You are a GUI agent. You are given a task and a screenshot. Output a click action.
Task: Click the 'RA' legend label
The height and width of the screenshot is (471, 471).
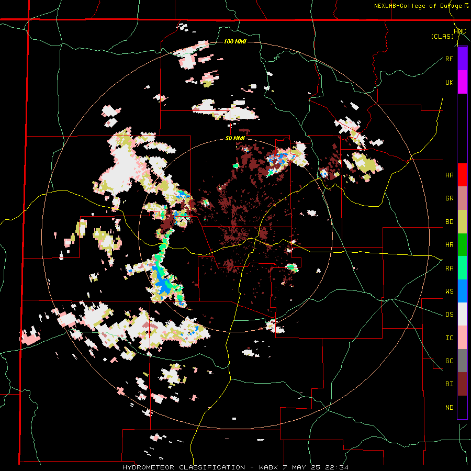coord(449,268)
